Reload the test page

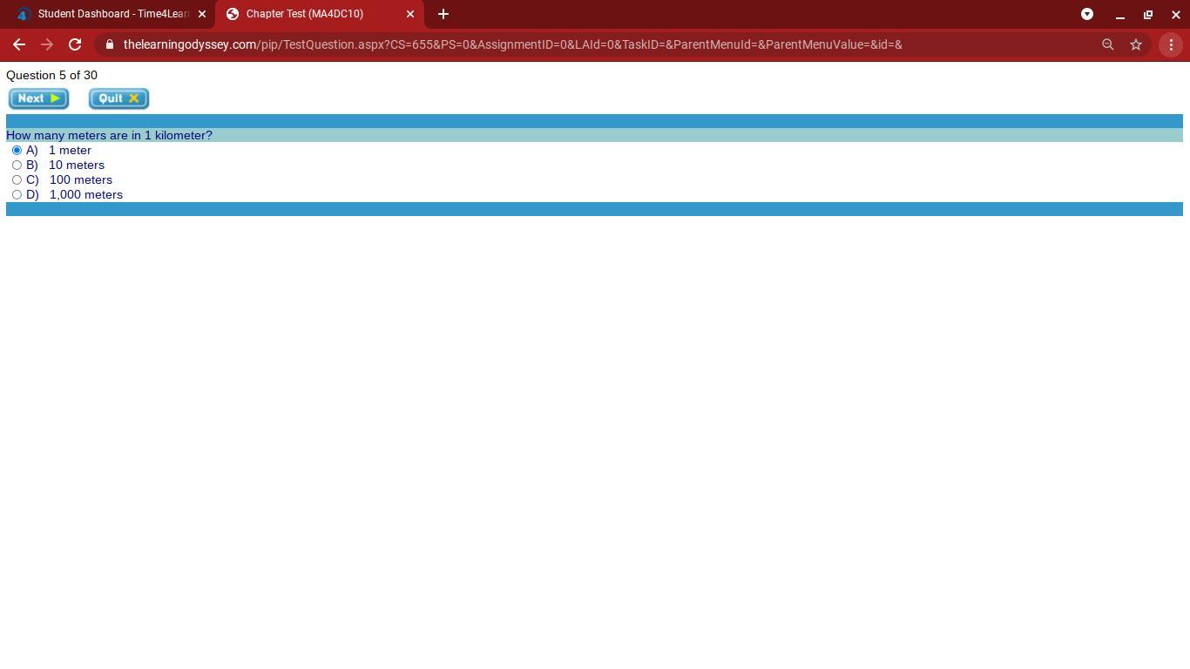tap(75, 44)
